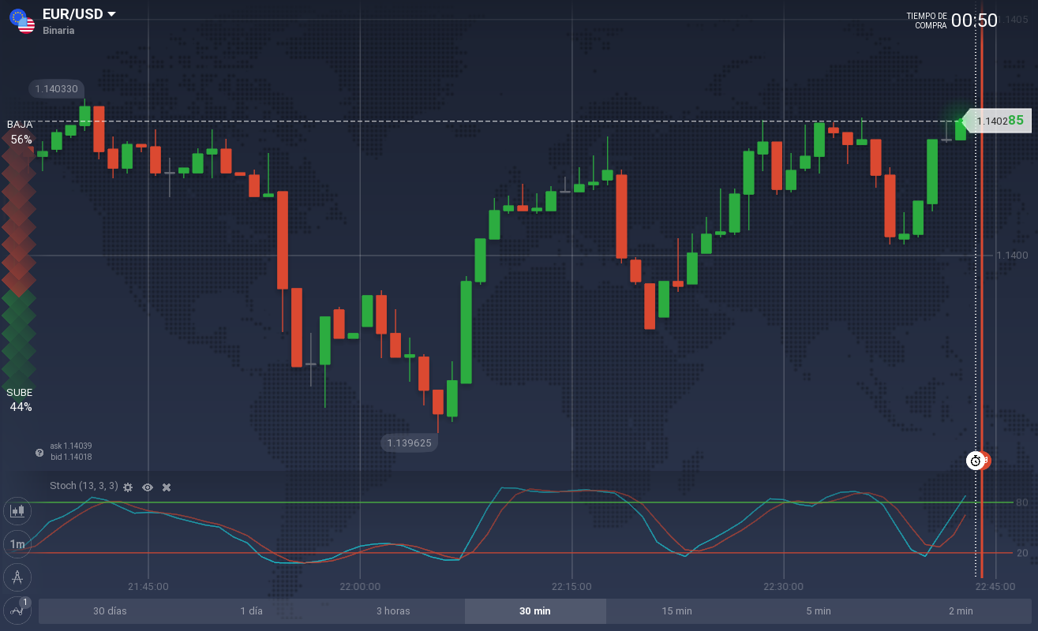Click the purchase time countdown 00:50
The width and height of the screenshot is (1038, 631).
[974, 21]
